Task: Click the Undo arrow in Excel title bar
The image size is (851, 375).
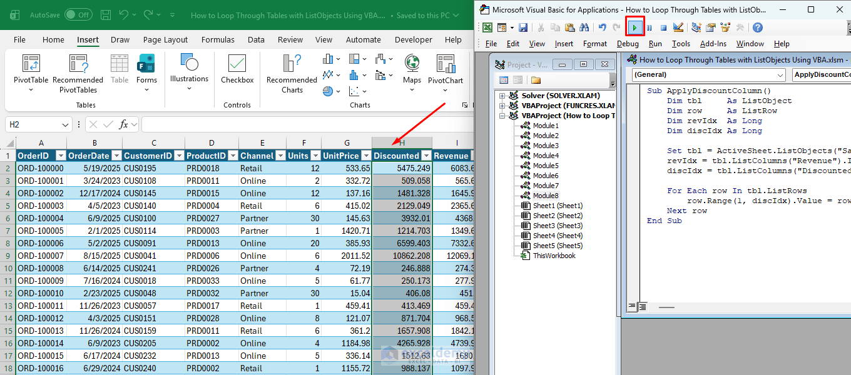Action: 124,14
